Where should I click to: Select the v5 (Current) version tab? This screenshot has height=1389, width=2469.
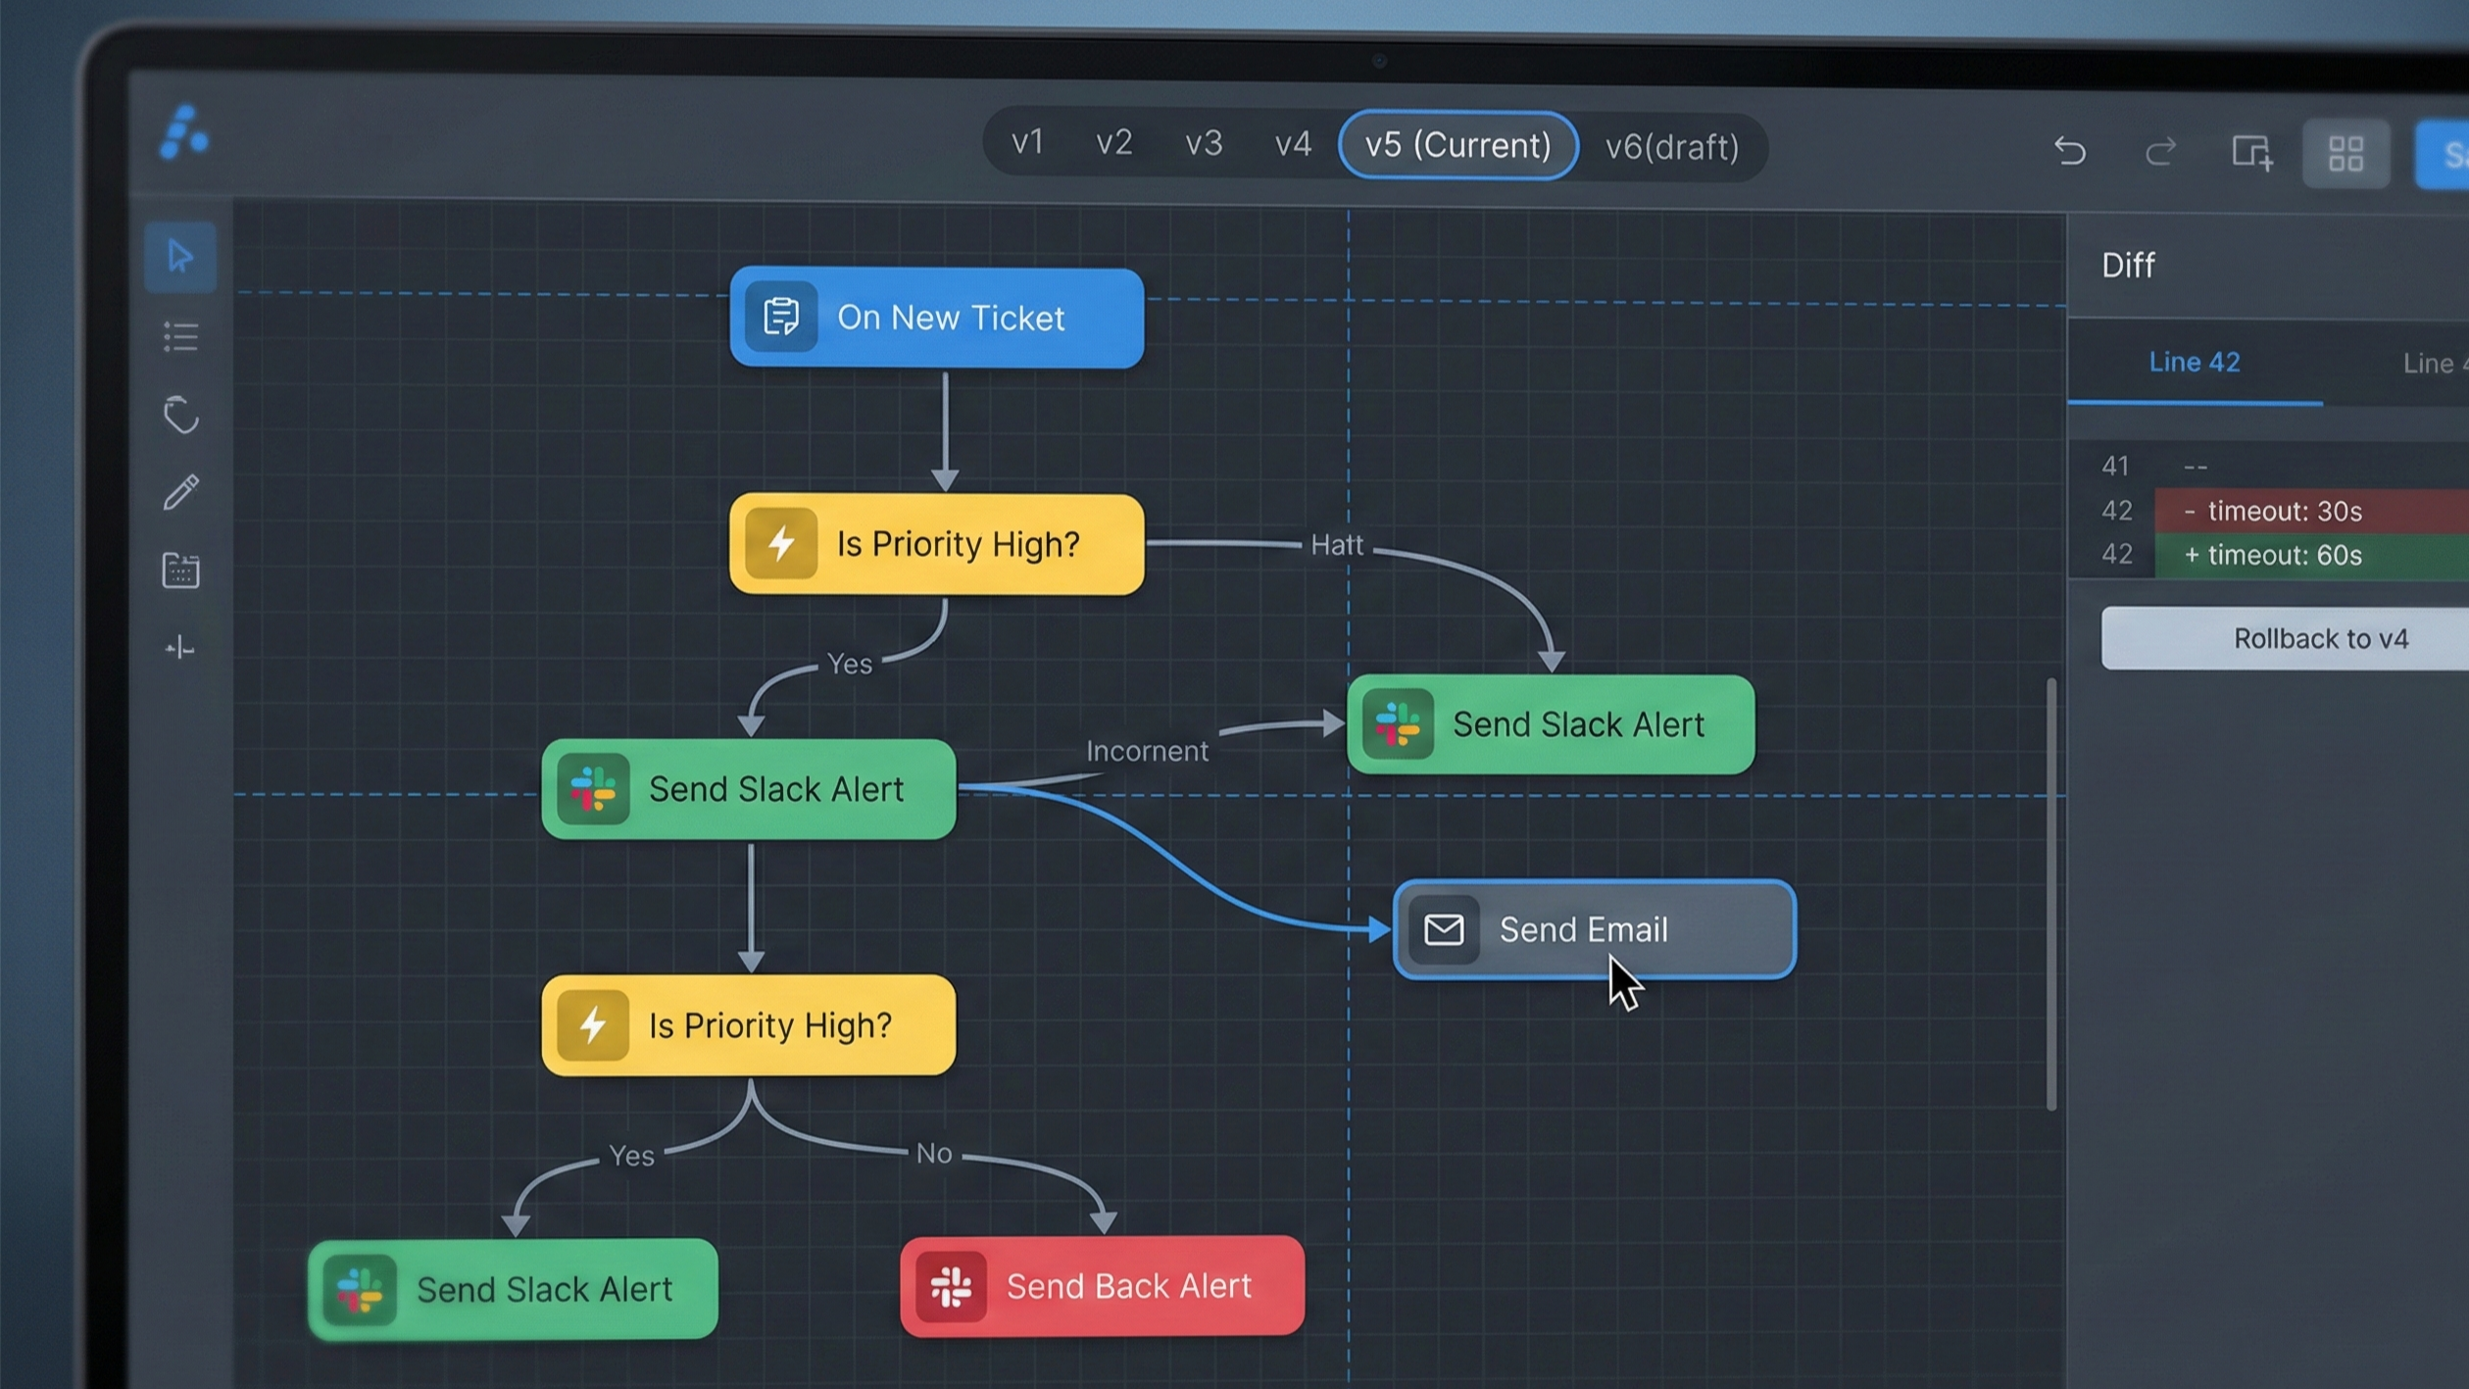point(1458,146)
